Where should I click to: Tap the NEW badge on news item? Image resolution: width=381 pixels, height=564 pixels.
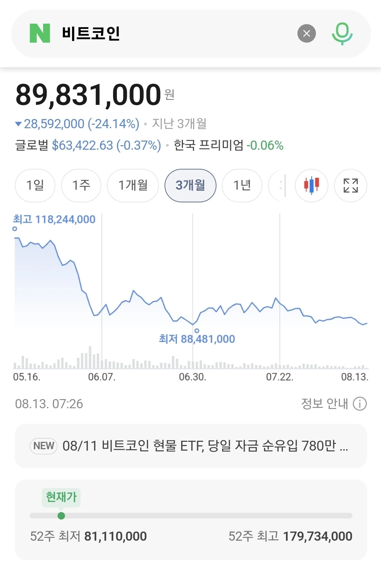click(44, 446)
